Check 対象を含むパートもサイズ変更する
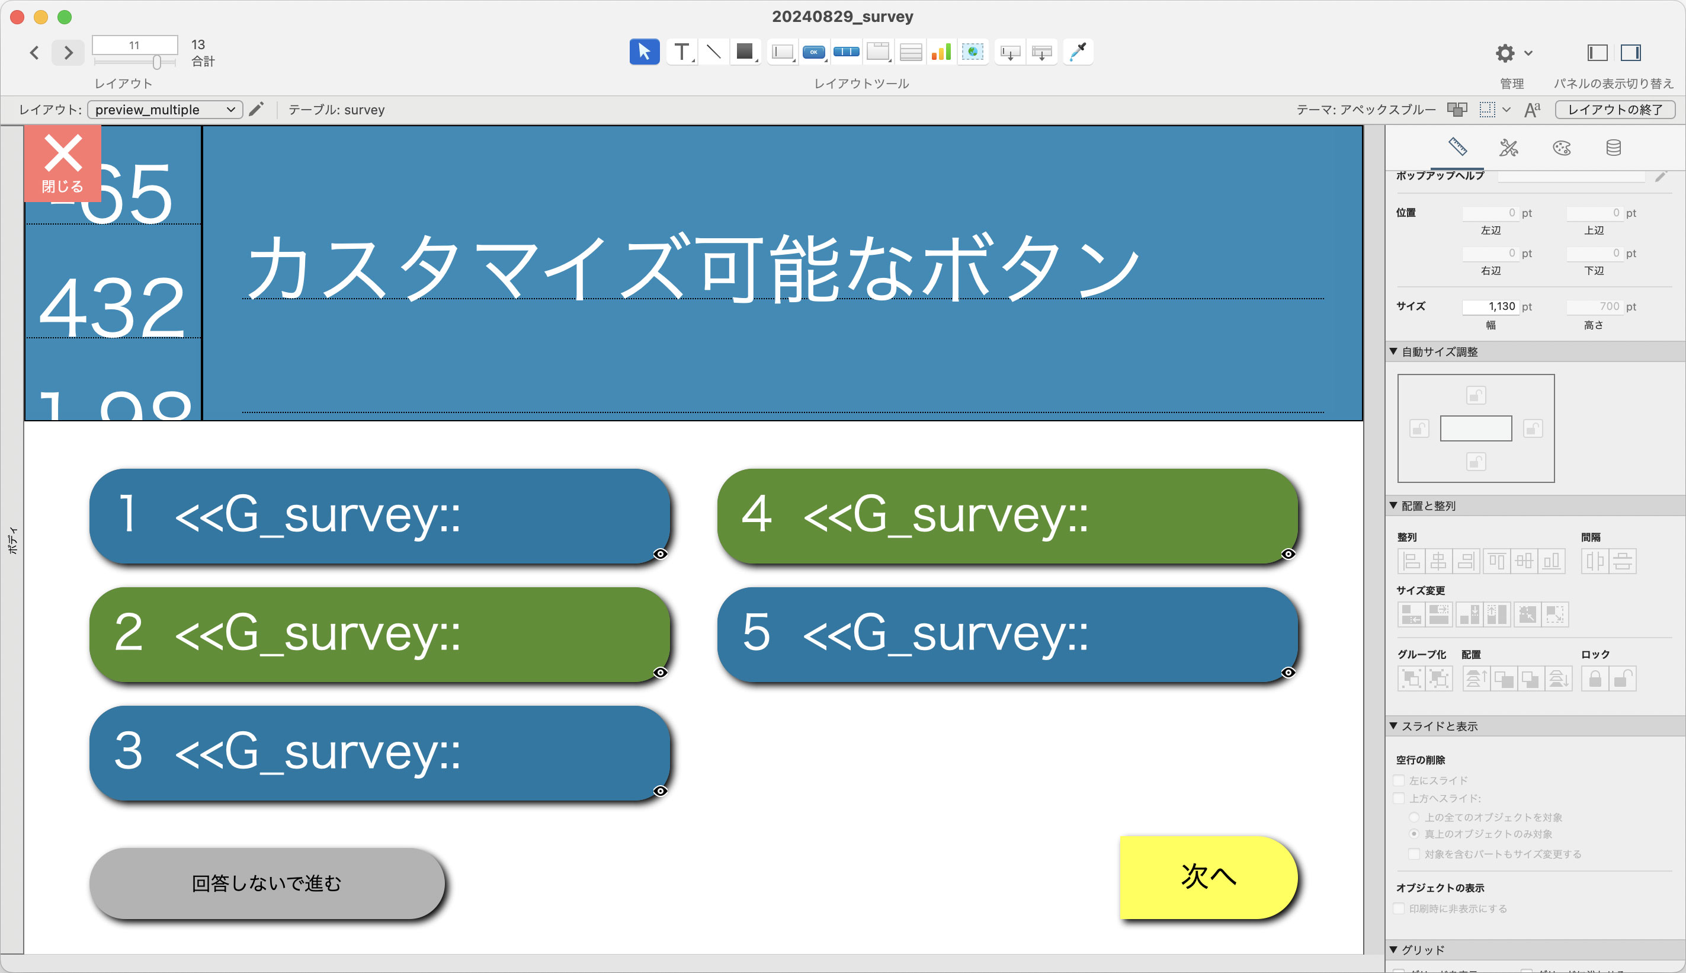This screenshot has width=1686, height=973. (x=1414, y=854)
